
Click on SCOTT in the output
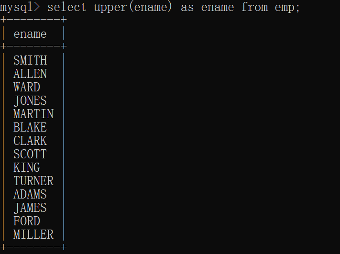coord(30,154)
